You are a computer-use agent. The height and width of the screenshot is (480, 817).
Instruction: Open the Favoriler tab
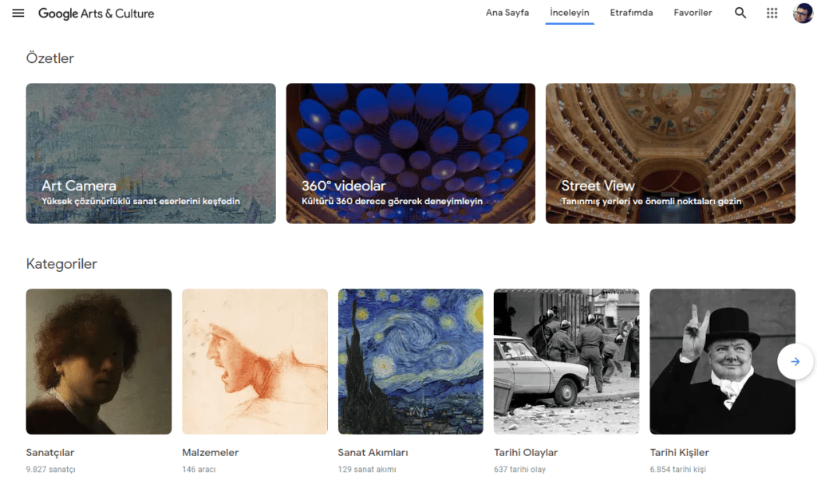coord(693,13)
